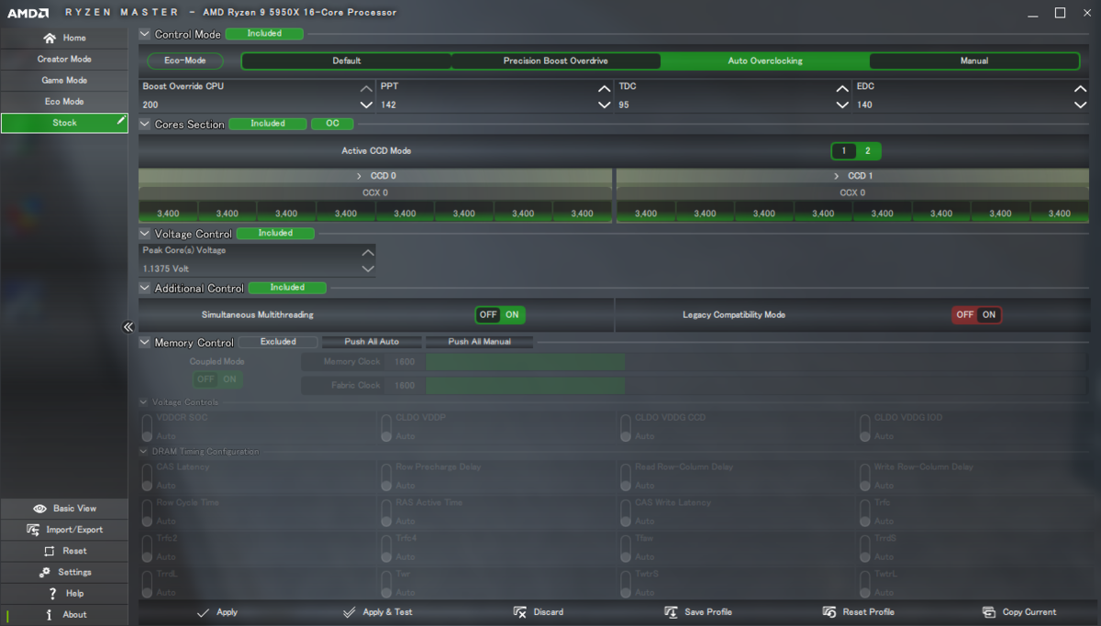Select Active CCD Mode 1
The width and height of the screenshot is (1101, 626).
[x=844, y=151]
